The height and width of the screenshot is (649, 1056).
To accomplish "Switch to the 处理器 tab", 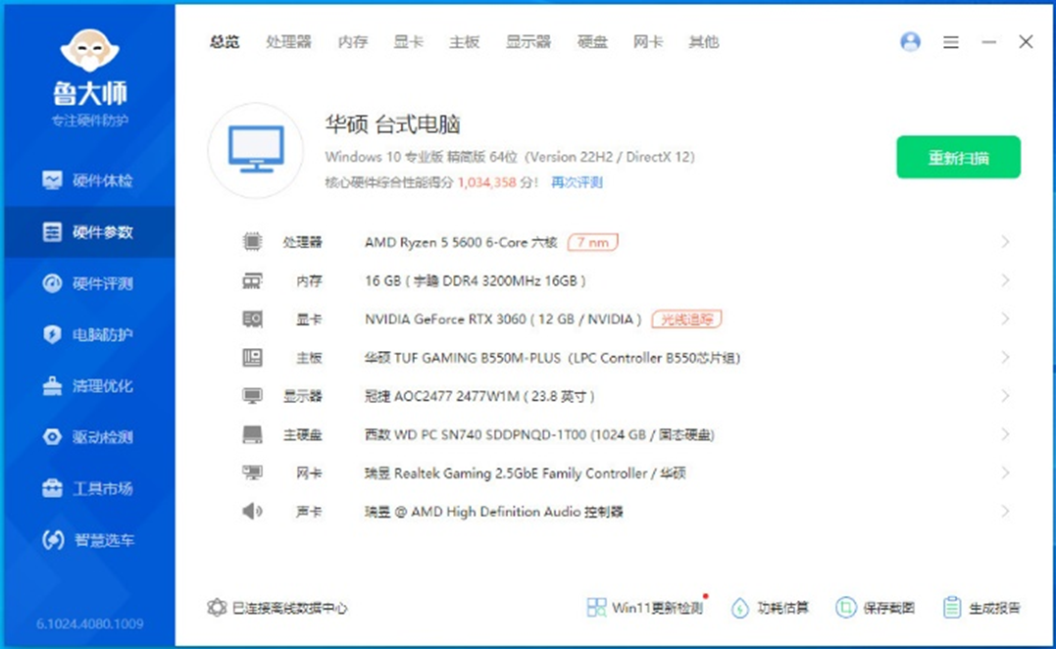I will pos(288,42).
